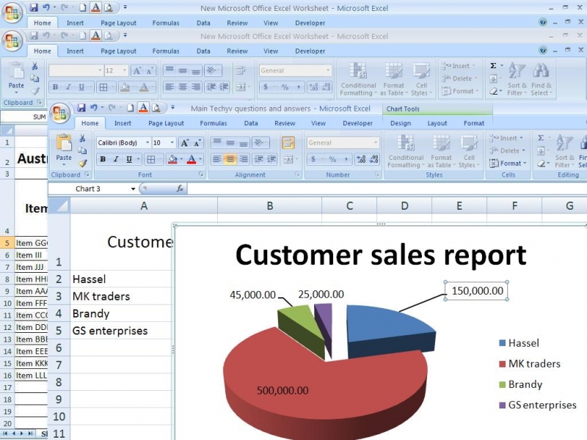Click Increase Font Size beside the size 10 box
This screenshot has height=440, width=587.
point(184,143)
